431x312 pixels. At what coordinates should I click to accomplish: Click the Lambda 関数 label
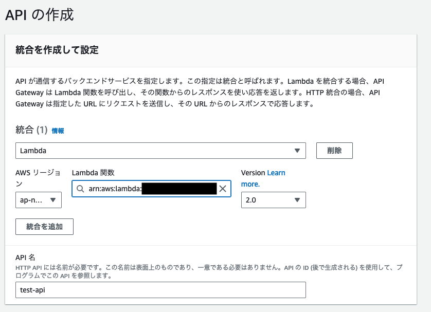pyautogui.click(x=93, y=173)
